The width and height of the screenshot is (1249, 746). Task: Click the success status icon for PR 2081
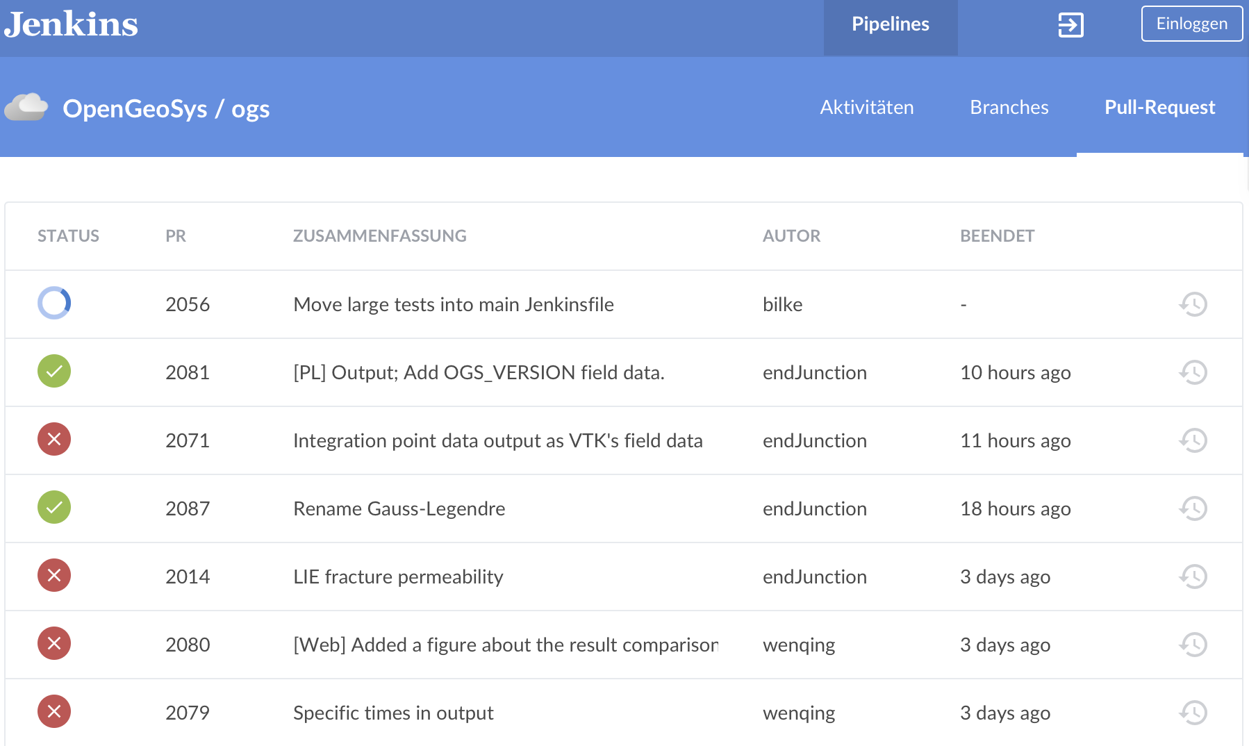click(x=54, y=371)
